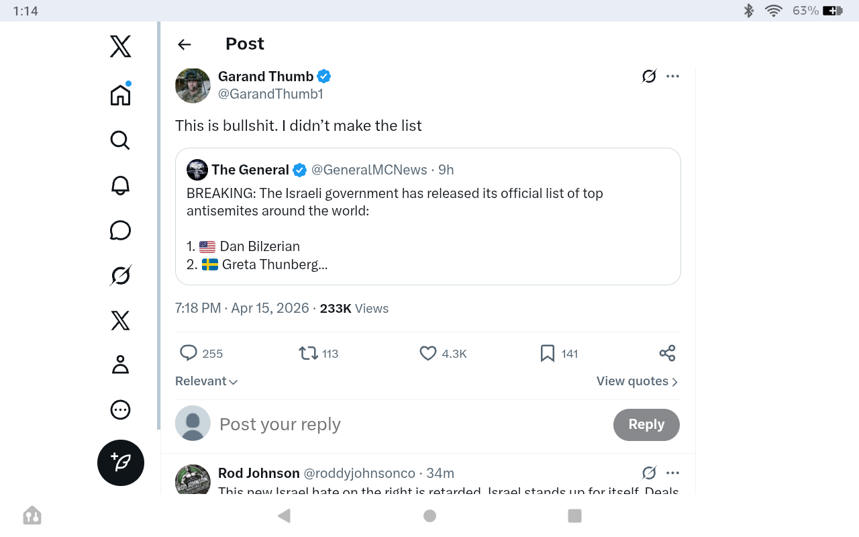Open Grok icon in left sidebar
859x537 pixels.
[120, 275]
